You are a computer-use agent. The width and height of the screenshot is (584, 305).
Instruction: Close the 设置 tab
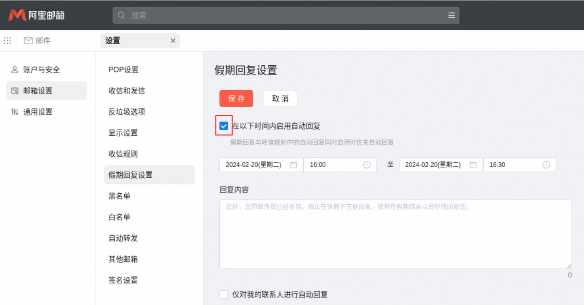(x=173, y=41)
